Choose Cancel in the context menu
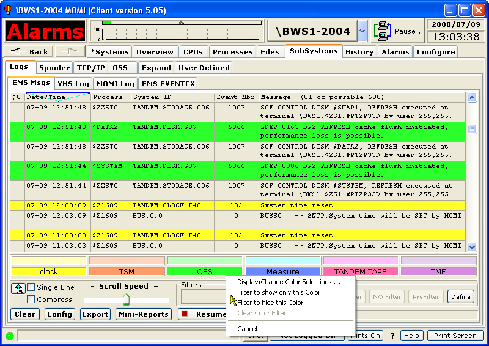This screenshot has height=346, width=489. pyautogui.click(x=247, y=328)
